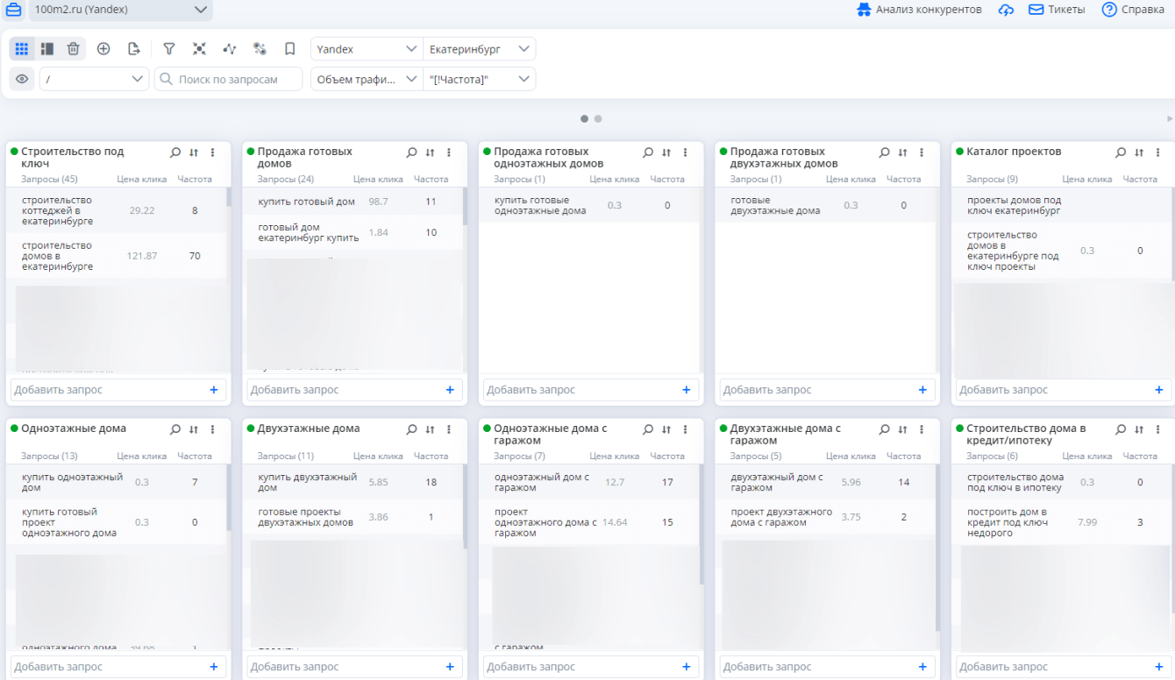
Task: Open more options for Продажа готовых двухэтажных домов
Action: 922,152
